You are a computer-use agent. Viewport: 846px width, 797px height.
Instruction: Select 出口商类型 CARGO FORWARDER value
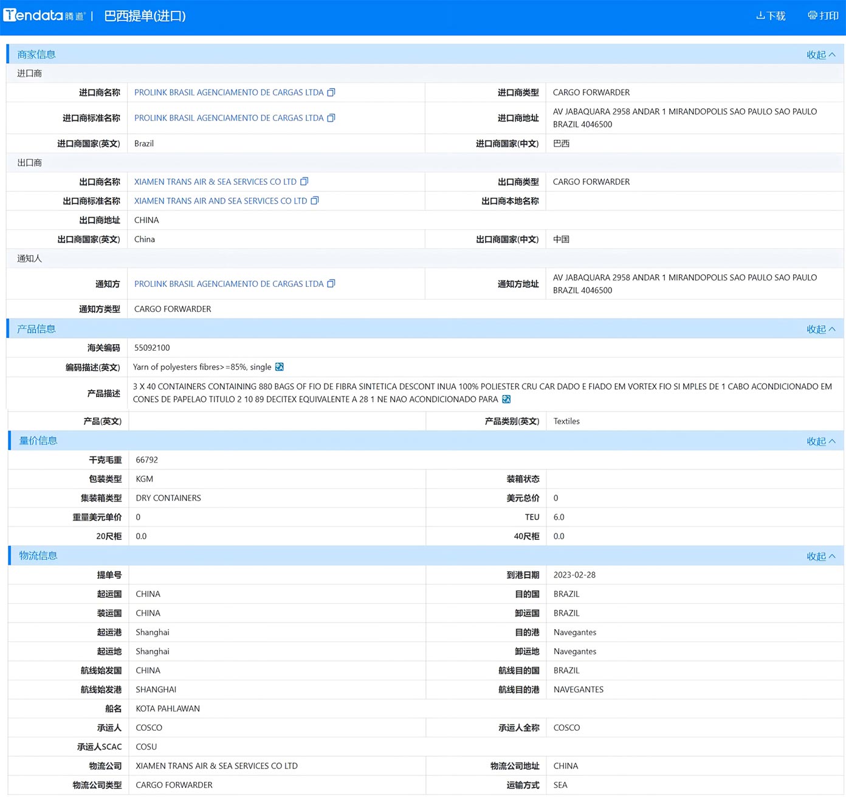591,182
